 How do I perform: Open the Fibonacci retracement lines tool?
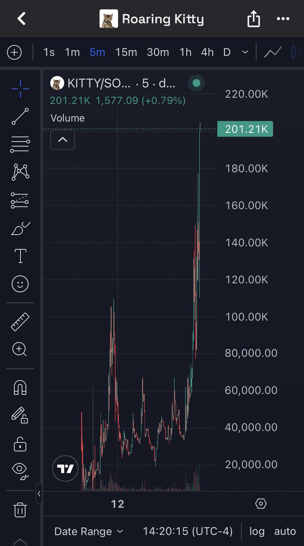20,144
